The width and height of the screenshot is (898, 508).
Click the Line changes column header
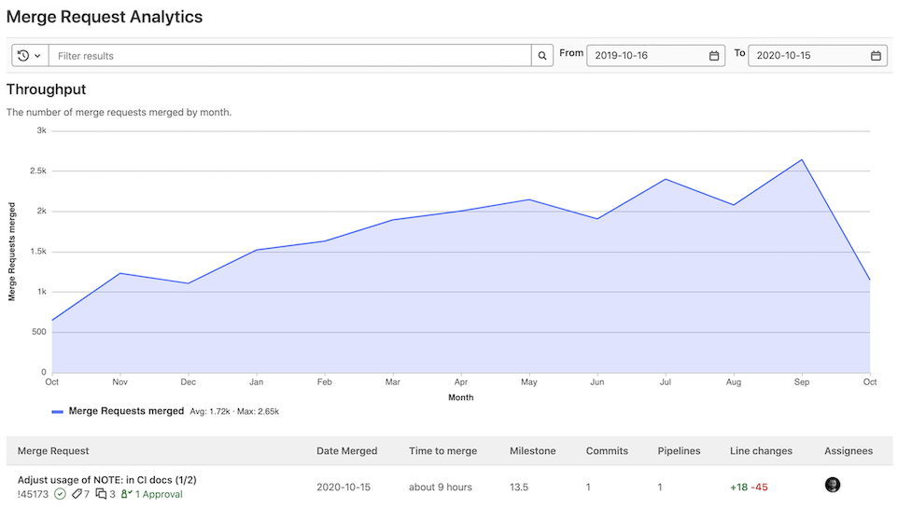tap(761, 451)
